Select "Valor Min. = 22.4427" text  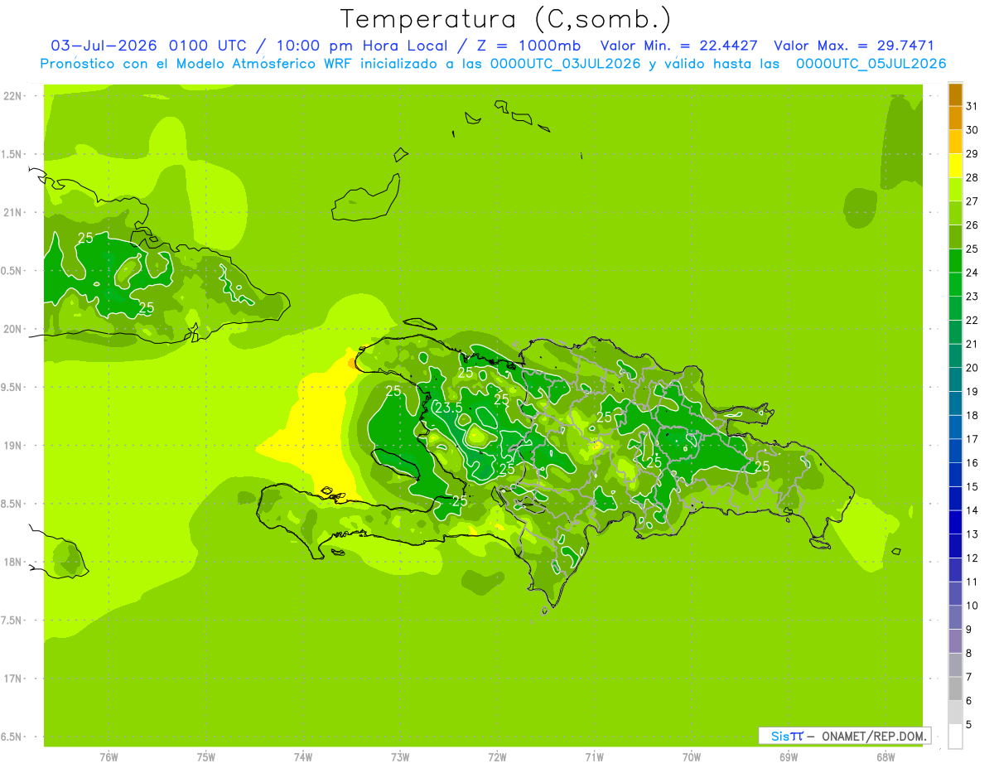coord(679,46)
